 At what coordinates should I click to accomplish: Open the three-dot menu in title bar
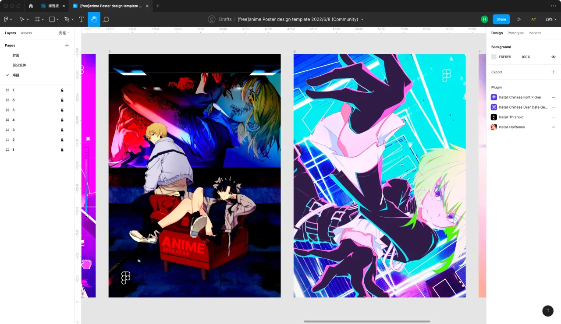[553, 6]
